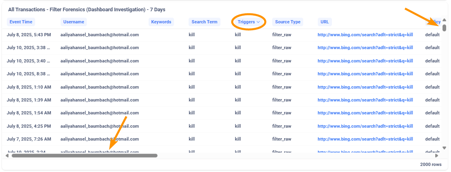Click the 'All Transactions - Filter Forensics' panel title
The height and width of the screenshot is (172, 451).
(x=86, y=10)
